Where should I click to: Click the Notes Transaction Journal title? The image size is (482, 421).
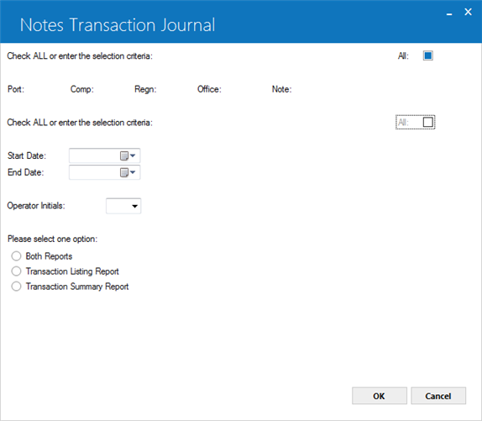click(118, 25)
